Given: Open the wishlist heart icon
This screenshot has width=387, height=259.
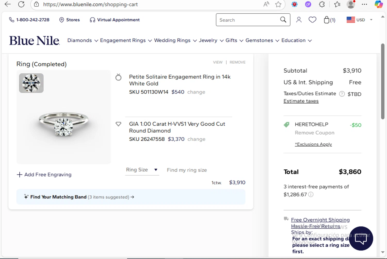Looking at the screenshot, I should [x=312, y=20].
